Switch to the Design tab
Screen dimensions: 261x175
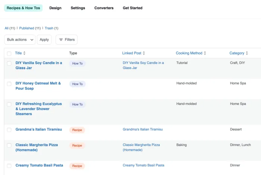tap(55, 8)
